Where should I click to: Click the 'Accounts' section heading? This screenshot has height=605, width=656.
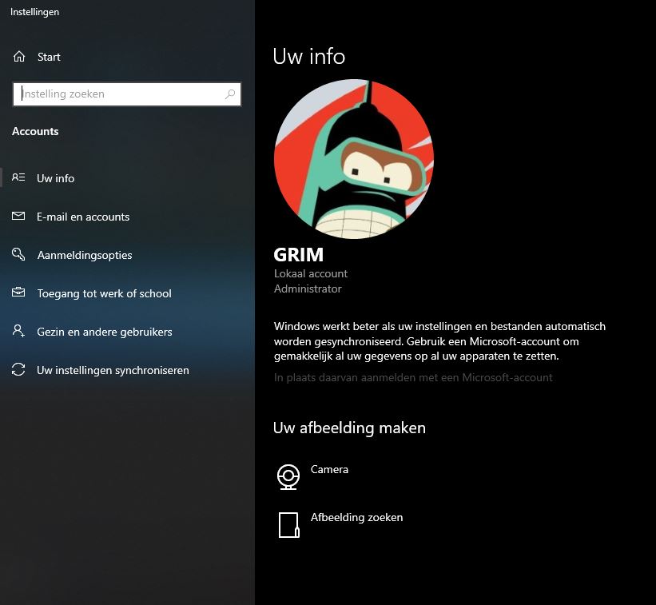coord(36,131)
